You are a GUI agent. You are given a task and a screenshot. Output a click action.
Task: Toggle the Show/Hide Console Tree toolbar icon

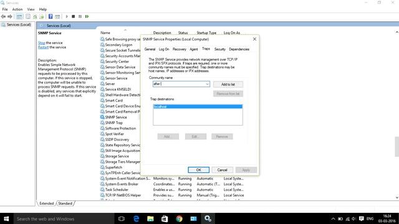19,17
